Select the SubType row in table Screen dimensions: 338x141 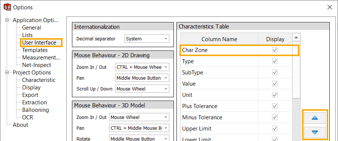click(x=236, y=73)
